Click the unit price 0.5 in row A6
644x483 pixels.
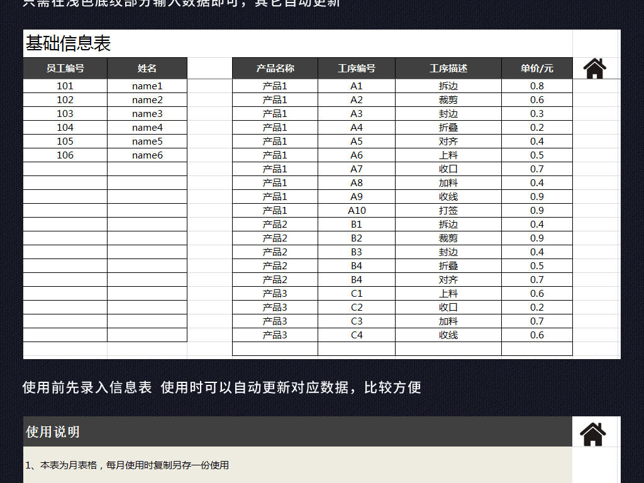tap(537, 155)
